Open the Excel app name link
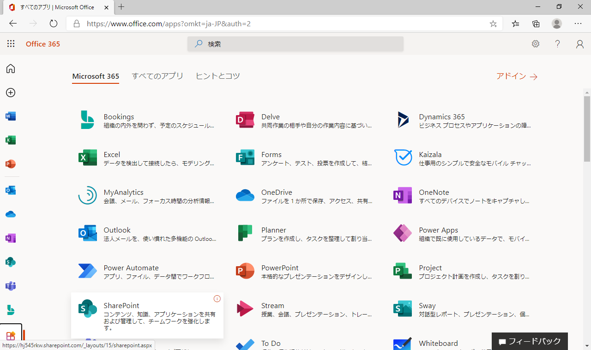Image resolution: width=591 pixels, height=350 pixels. [x=112, y=154]
